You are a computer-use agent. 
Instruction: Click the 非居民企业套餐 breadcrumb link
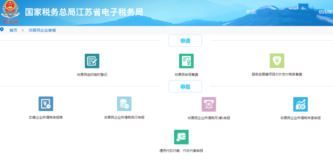click(42, 30)
